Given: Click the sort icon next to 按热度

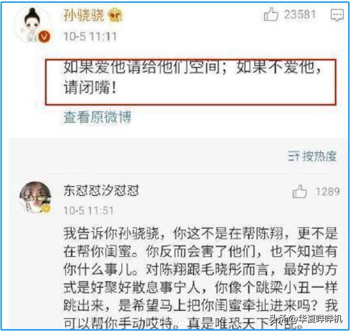Looking at the screenshot, I should 294,156.
